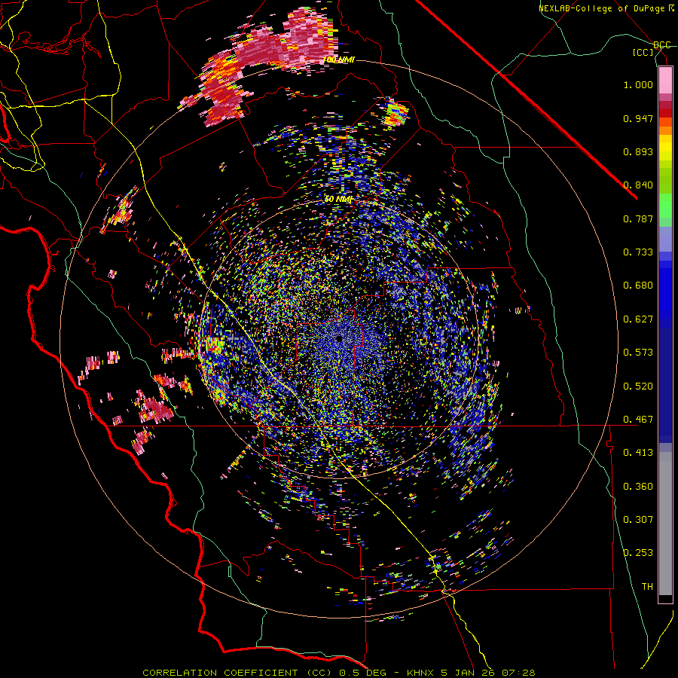Select the 0.947 scale value
The image size is (678, 678).
(x=638, y=118)
